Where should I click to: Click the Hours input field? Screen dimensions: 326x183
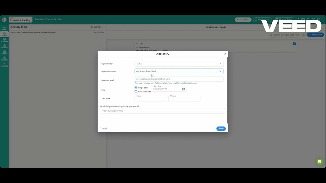[151, 99]
